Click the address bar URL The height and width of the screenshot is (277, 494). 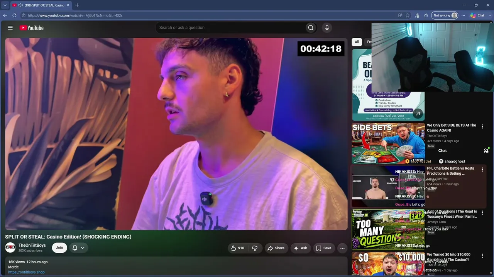pos(75,15)
